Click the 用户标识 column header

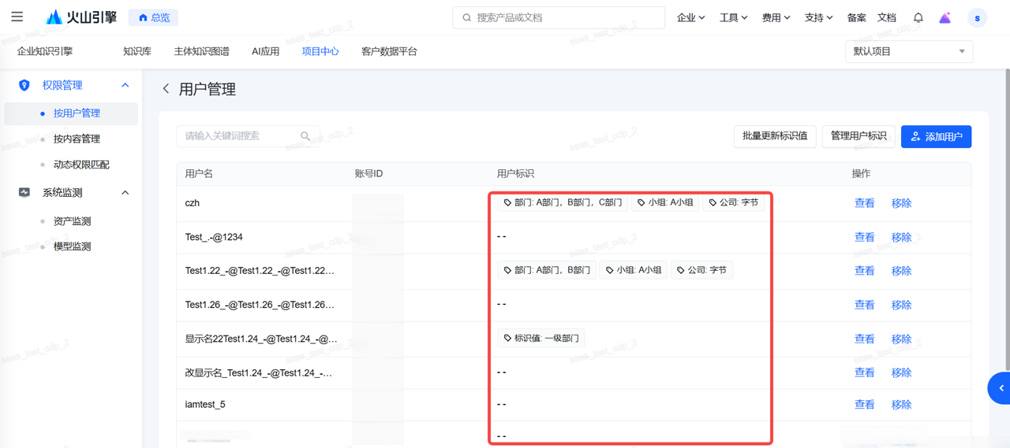click(515, 173)
